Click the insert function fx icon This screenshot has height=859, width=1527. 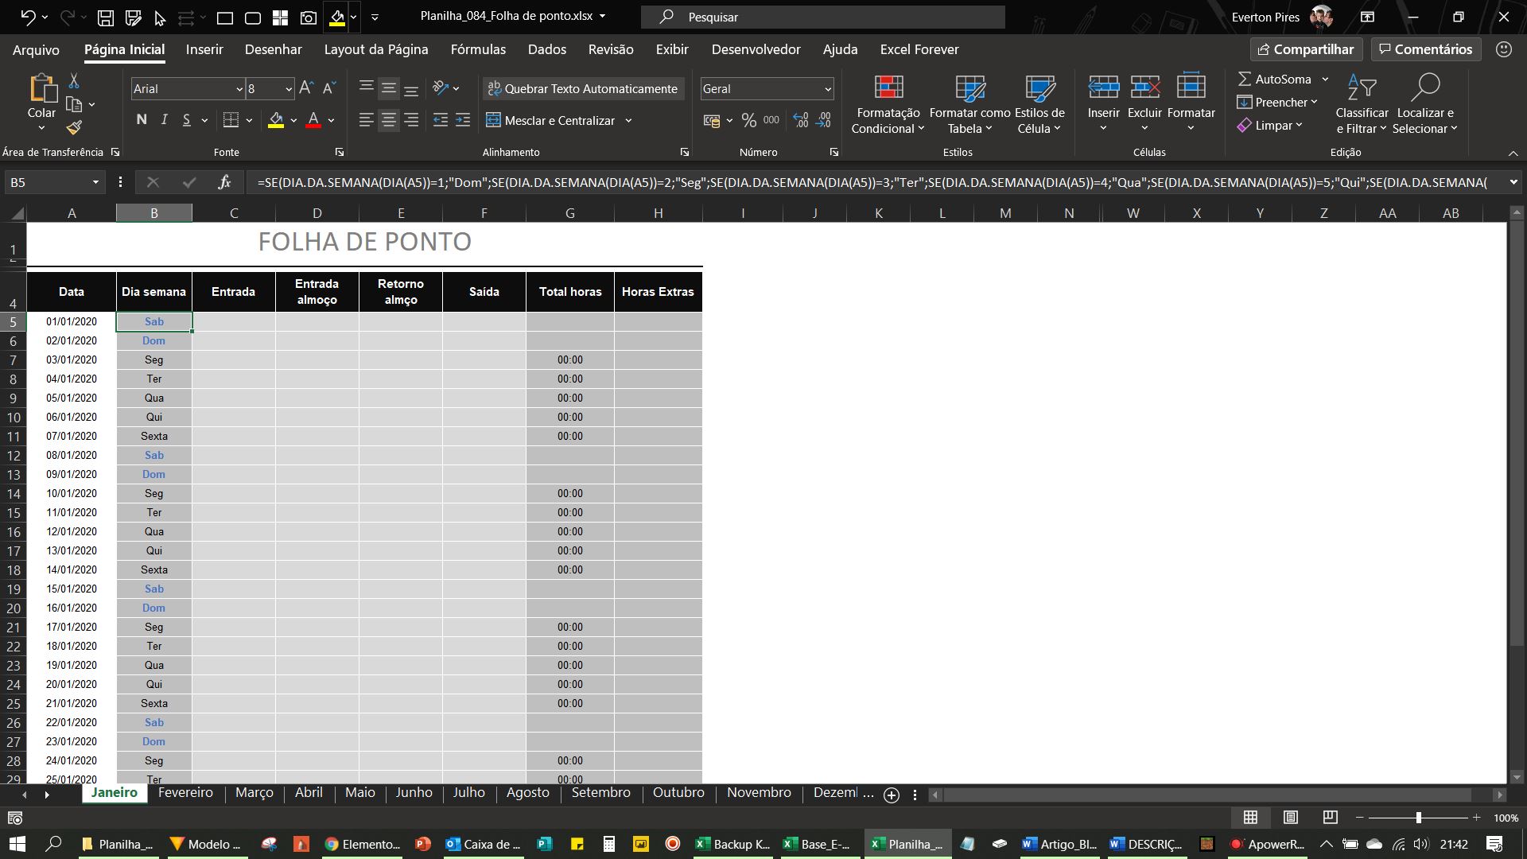[x=225, y=182]
